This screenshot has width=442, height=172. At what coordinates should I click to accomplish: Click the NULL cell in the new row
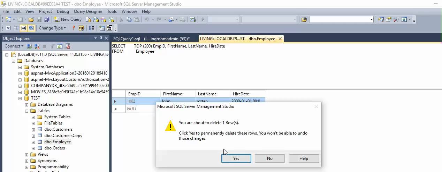tap(140, 109)
